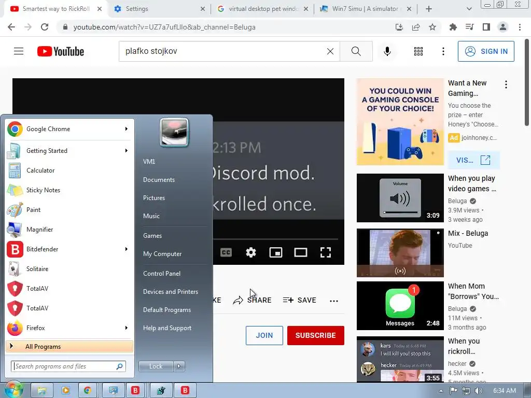Open Devices and Printers
The width and height of the screenshot is (531, 398).
click(170, 292)
